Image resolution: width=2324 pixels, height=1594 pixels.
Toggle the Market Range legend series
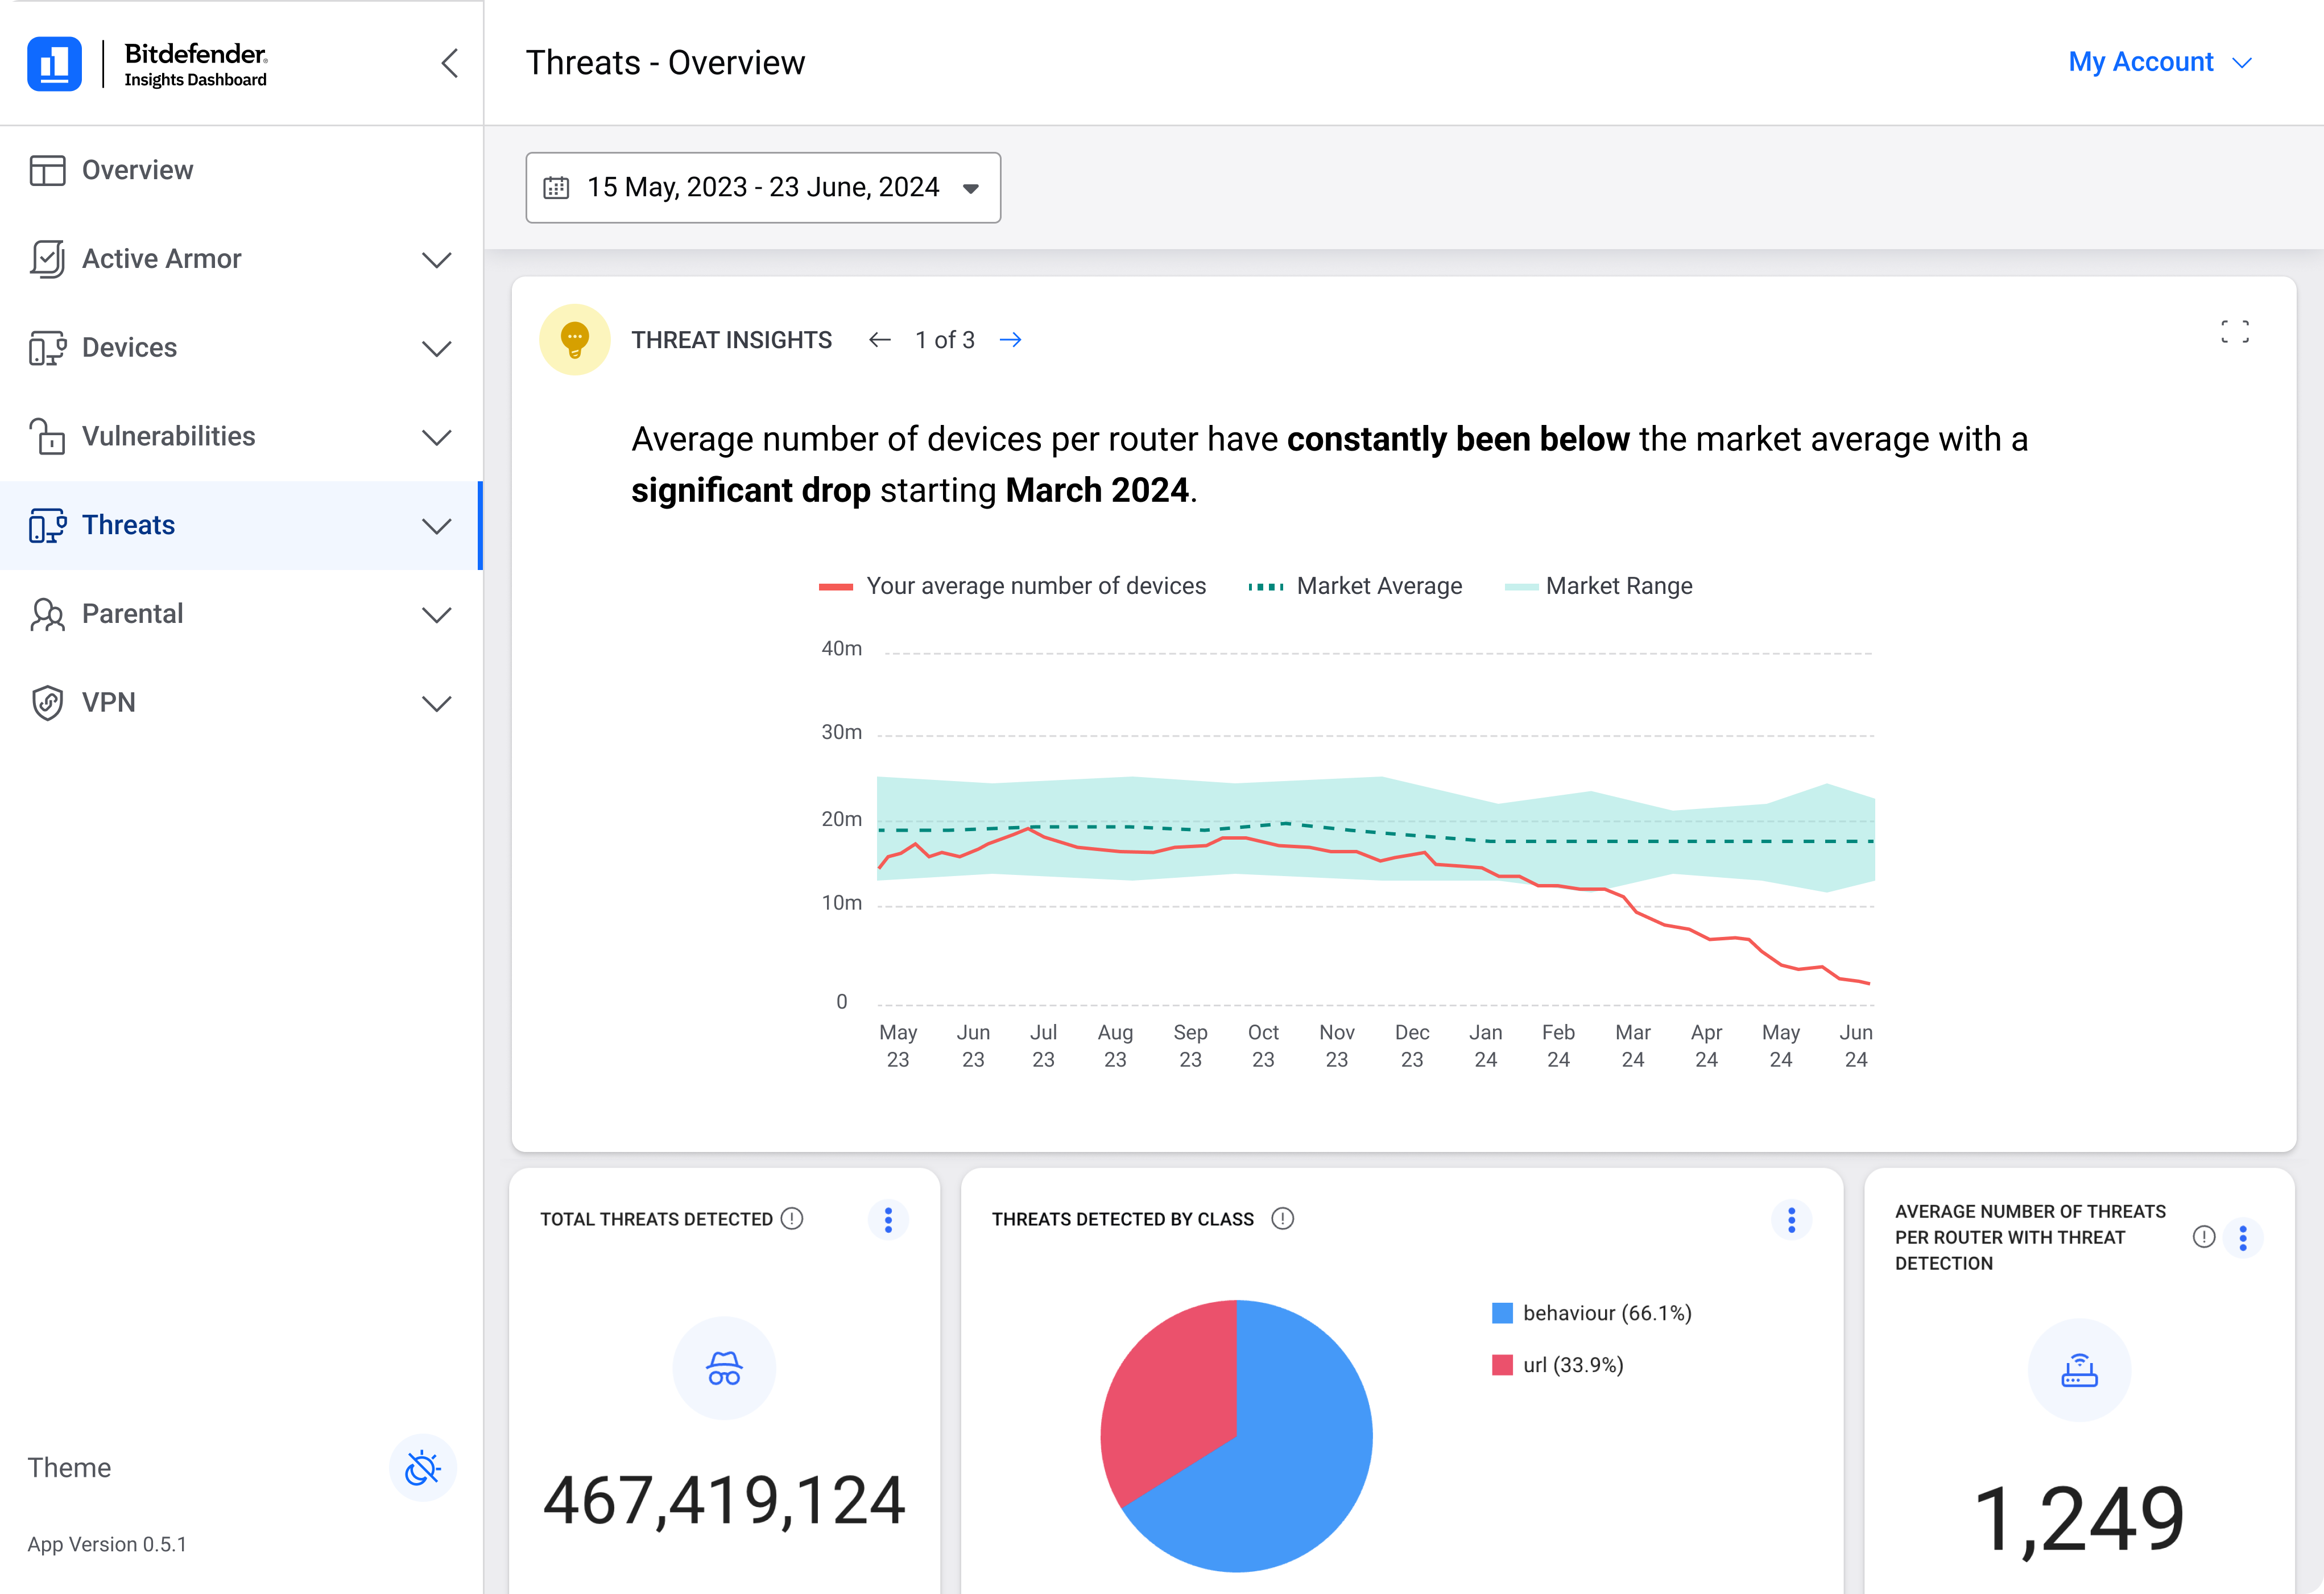(1598, 586)
